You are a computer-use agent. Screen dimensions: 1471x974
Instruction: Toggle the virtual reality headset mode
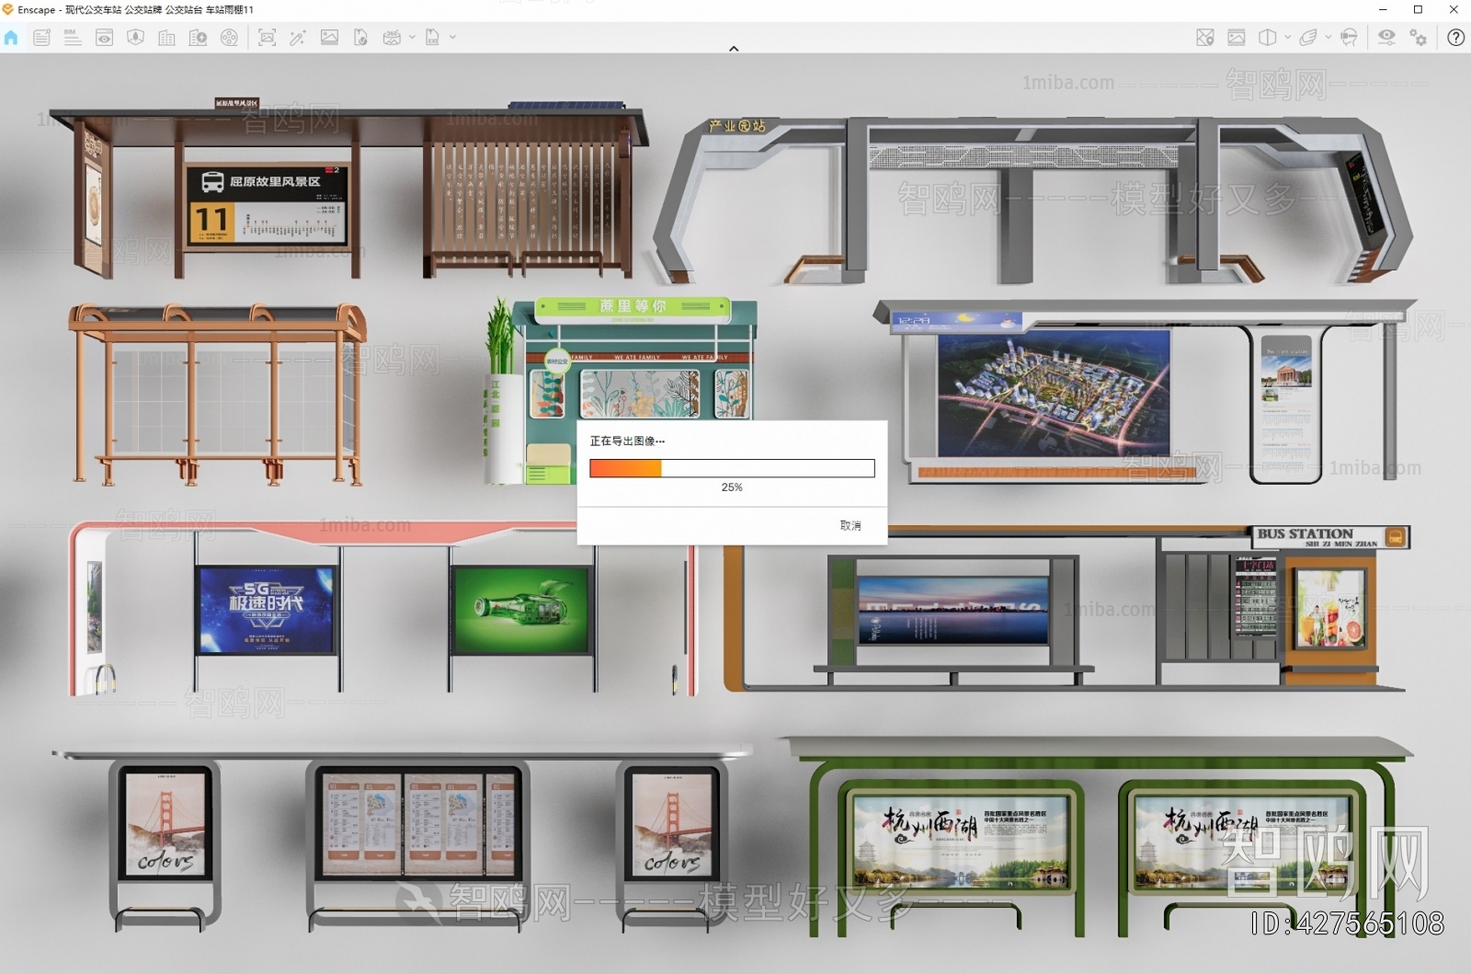pos(1349,38)
